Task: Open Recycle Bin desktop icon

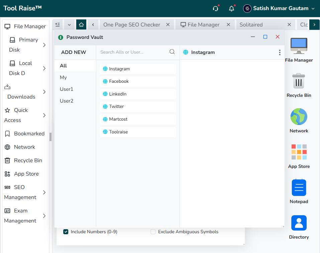Action: [299, 85]
